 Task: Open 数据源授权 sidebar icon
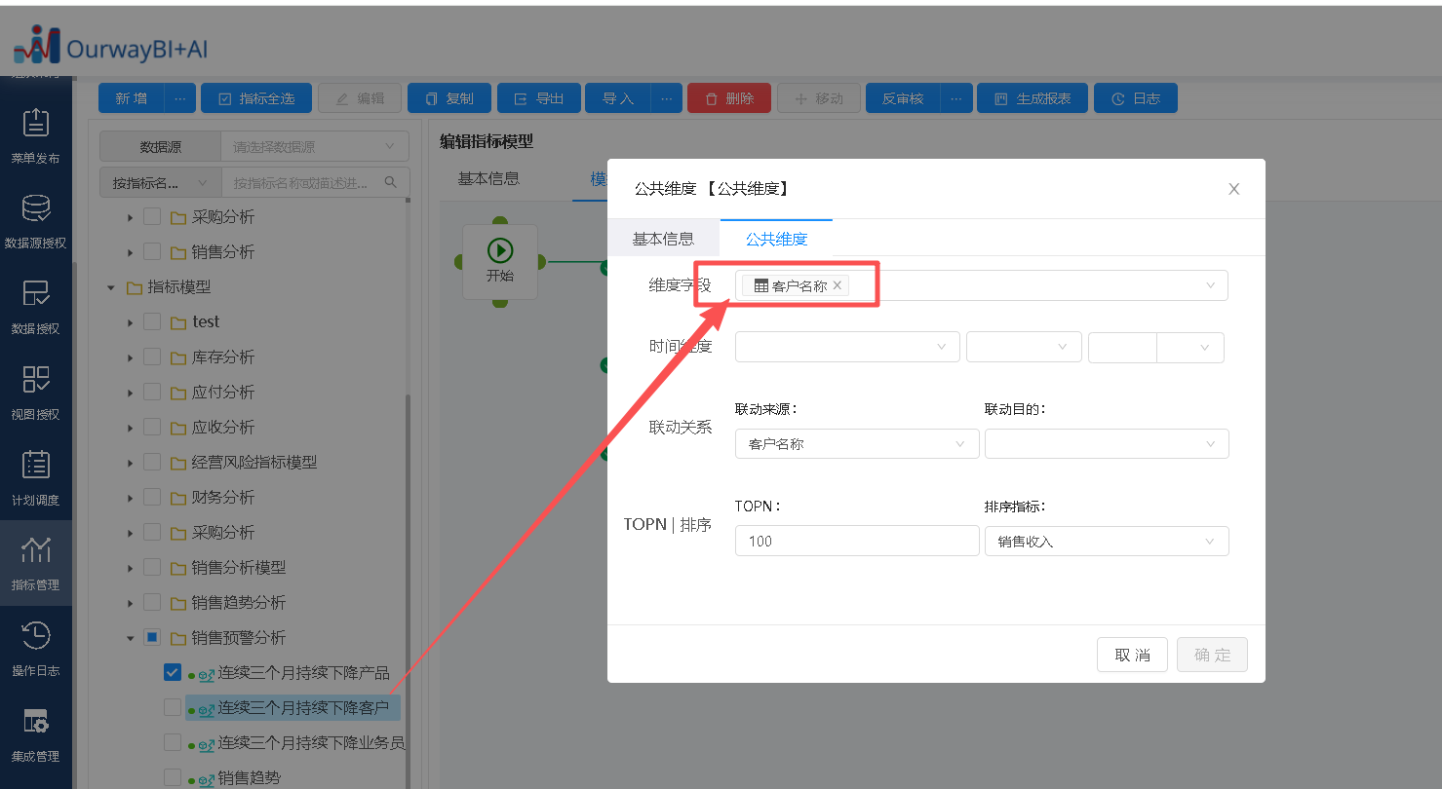pyautogui.click(x=35, y=220)
